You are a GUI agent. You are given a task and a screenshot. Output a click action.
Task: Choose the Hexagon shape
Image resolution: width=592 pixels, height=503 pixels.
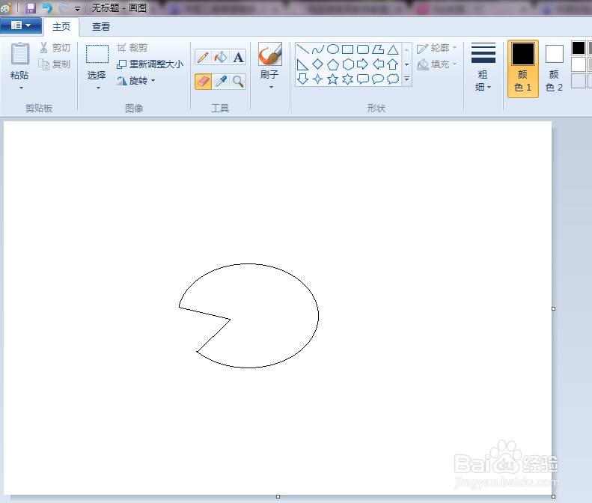tap(348, 64)
